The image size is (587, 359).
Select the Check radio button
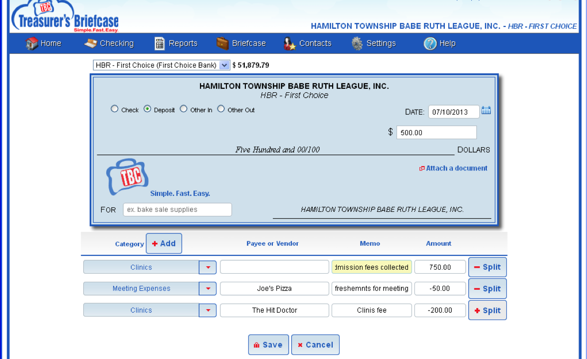(x=115, y=109)
